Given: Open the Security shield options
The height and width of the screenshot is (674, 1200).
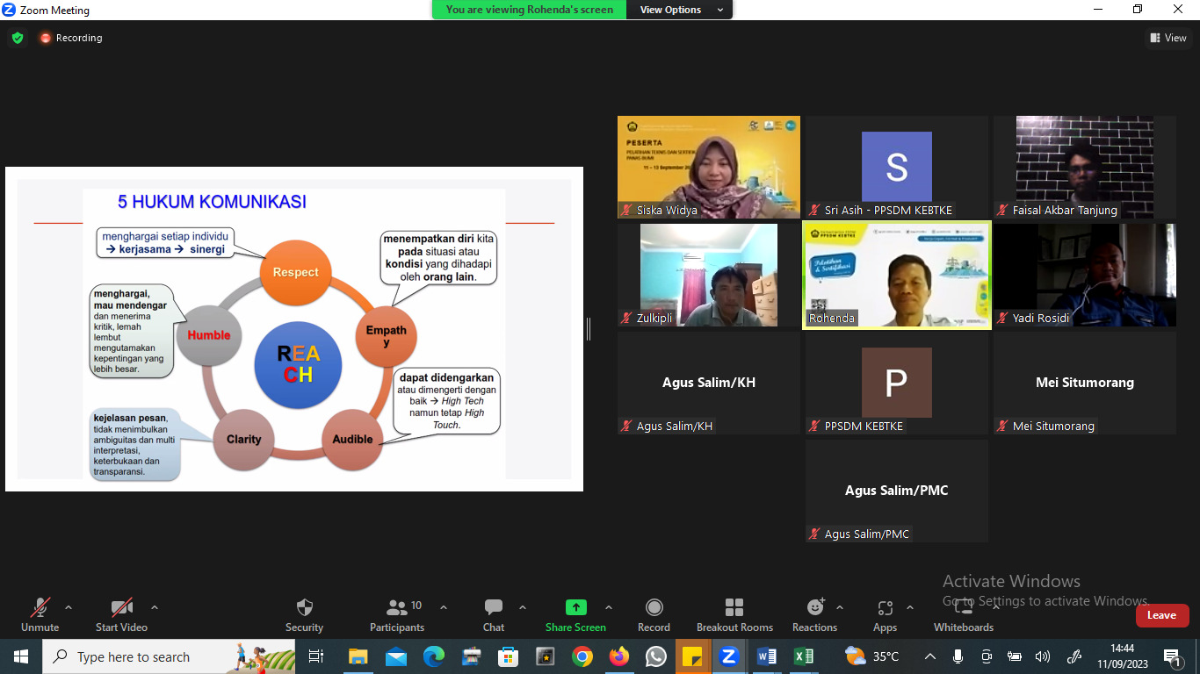Looking at the screenshot, I should click(x=304, y=613).
